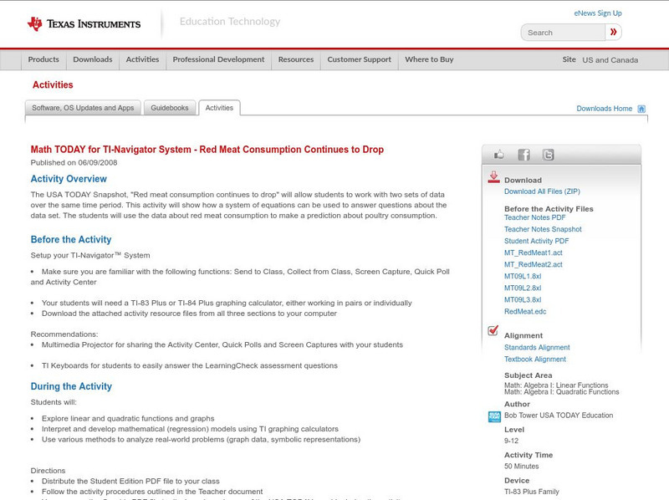Click the Activity Overview heading
669x500 pixels.
point(69,179)
